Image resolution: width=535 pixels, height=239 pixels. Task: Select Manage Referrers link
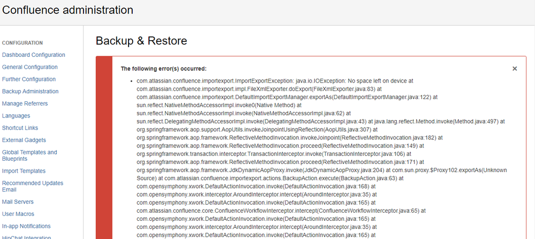click(25, 103)
